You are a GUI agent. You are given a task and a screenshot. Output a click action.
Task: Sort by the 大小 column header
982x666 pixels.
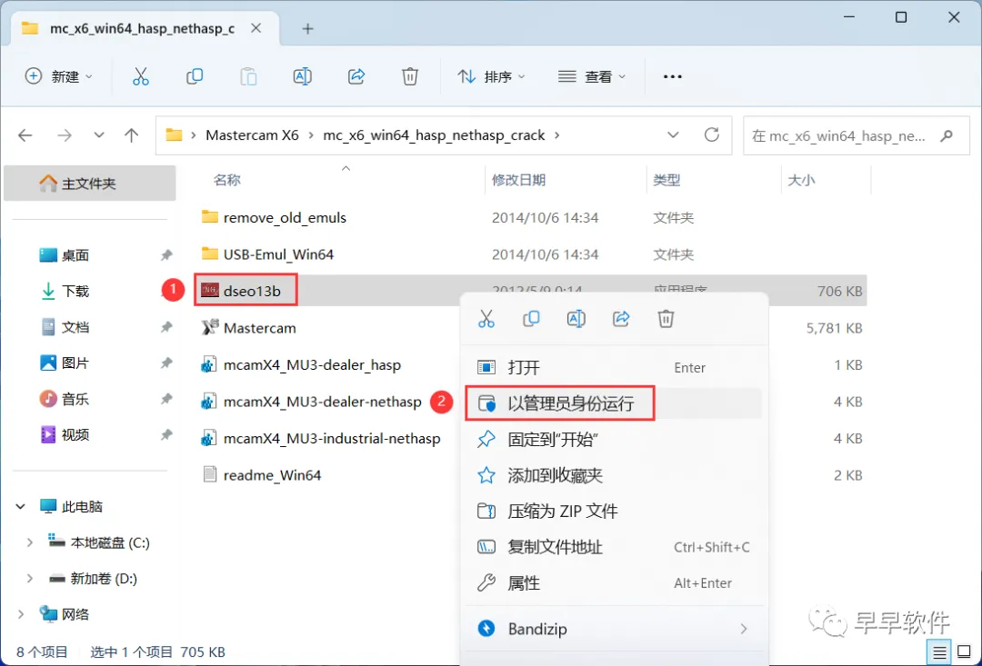[x=801, y=180]
